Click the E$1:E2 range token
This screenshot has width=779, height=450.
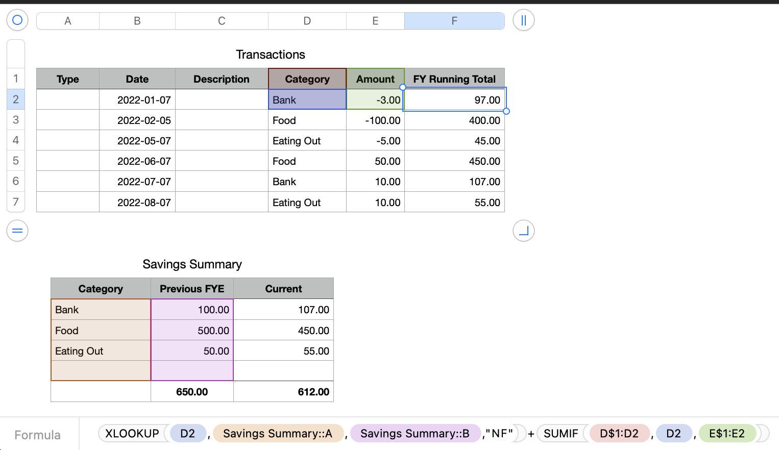pos(727,433)
